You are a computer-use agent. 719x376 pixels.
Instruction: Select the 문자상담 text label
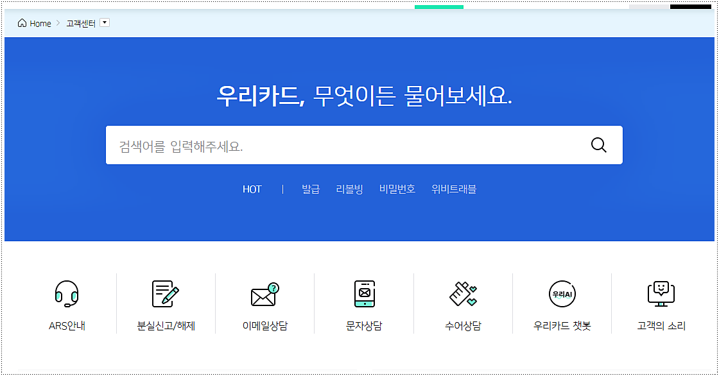click(363, 325)
